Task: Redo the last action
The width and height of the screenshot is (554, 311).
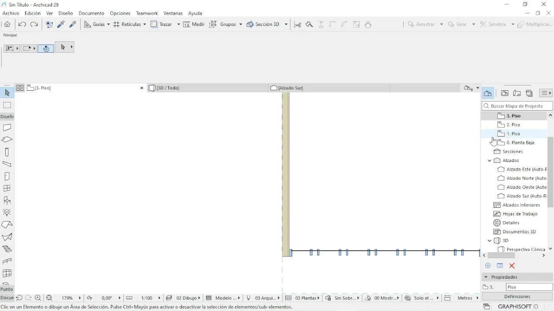Action: click(x=34, y=25)
